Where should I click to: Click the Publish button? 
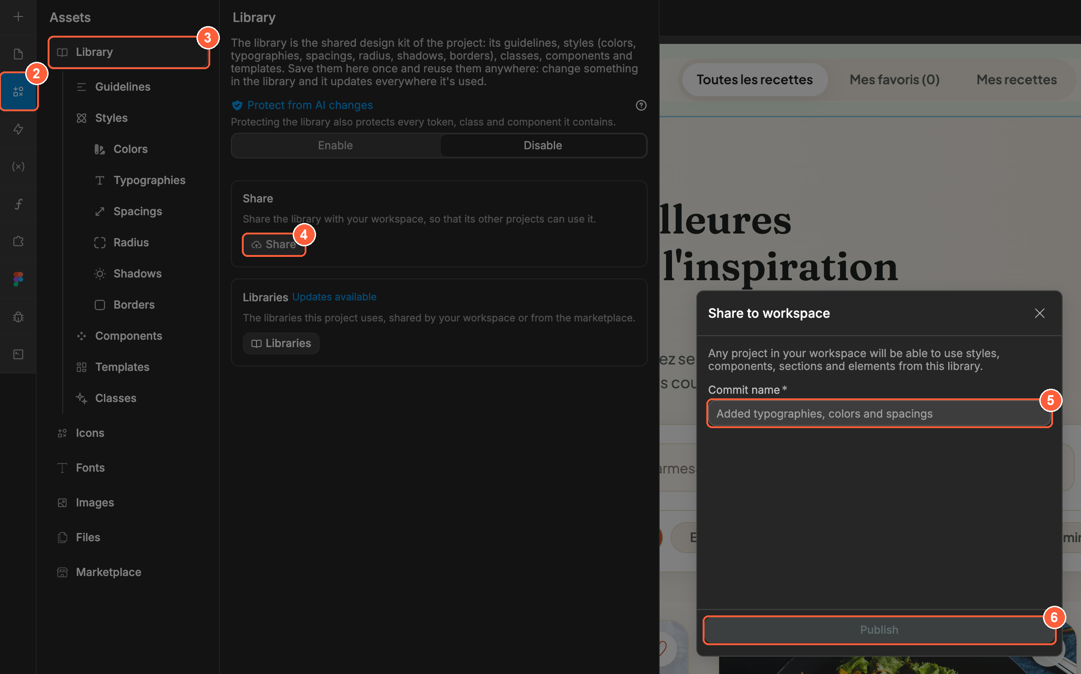(x=879, y=630)
